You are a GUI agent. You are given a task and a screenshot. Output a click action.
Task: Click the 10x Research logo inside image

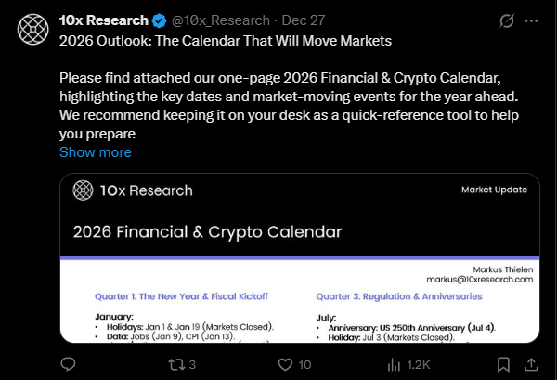(x=133, y=190)
